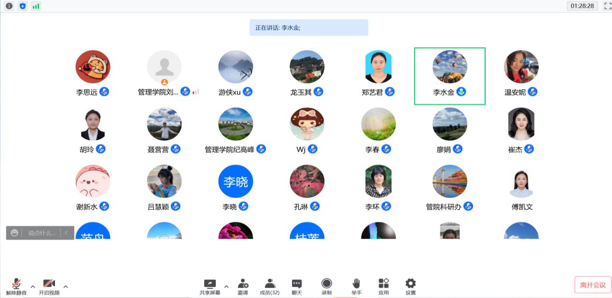
Task: Open Members (成员 32) list
Action: pyautogui.click(x=270, y=284)
